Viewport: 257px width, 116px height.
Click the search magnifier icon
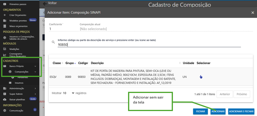pyautogui.click(x=53, y=42)
